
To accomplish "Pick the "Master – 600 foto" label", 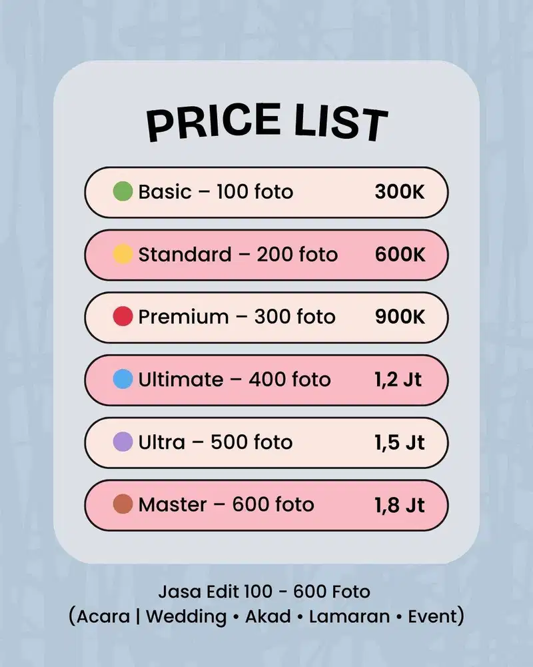I will (x=226, y=504).
